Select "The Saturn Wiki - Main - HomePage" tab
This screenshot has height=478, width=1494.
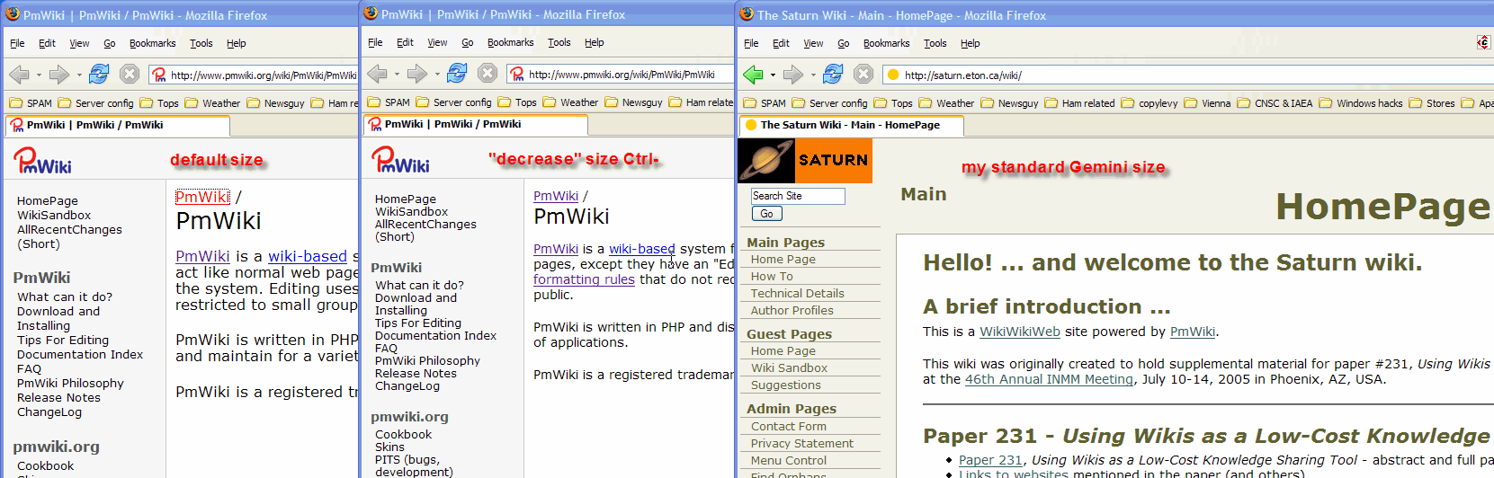click(x=849, y=125)
